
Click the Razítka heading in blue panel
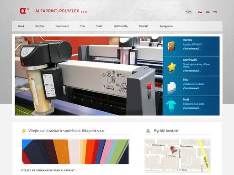pyautogui.click(x=187, y=40)
